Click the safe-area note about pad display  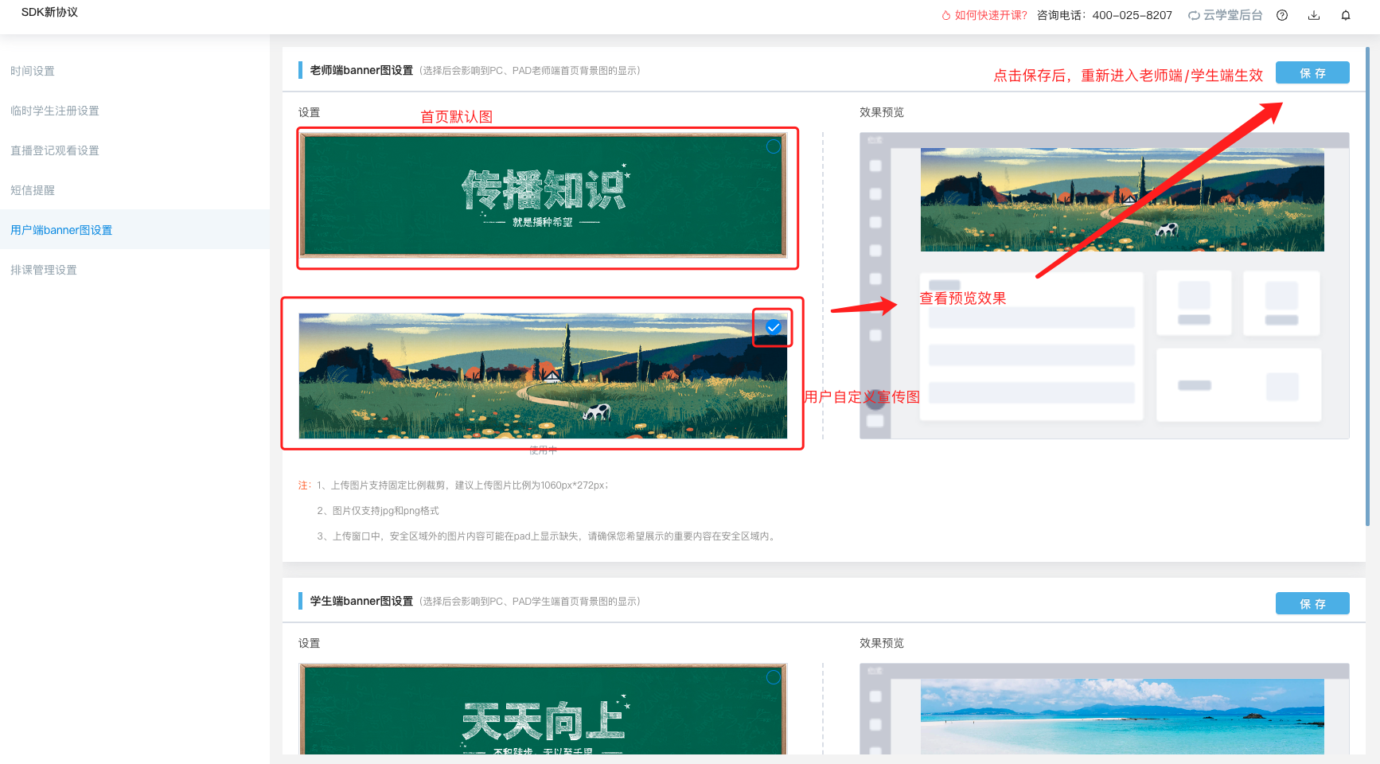tap(548, 536)
